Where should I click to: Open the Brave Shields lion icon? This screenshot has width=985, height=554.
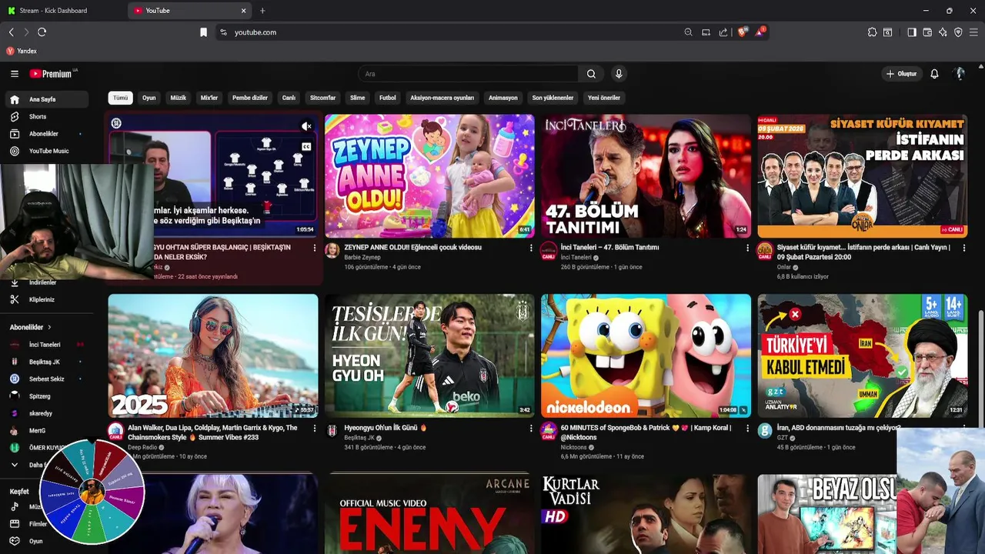click(x=743, y=32)
